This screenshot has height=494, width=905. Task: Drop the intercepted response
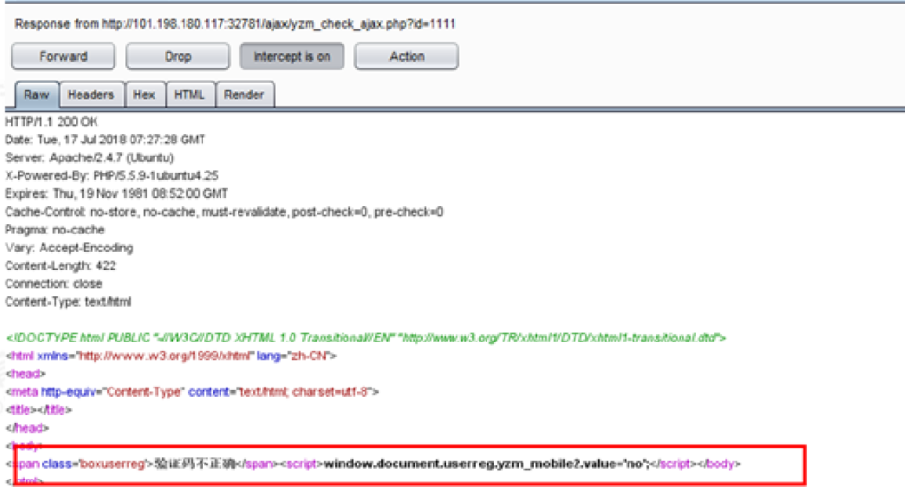(x=178, y=56)
